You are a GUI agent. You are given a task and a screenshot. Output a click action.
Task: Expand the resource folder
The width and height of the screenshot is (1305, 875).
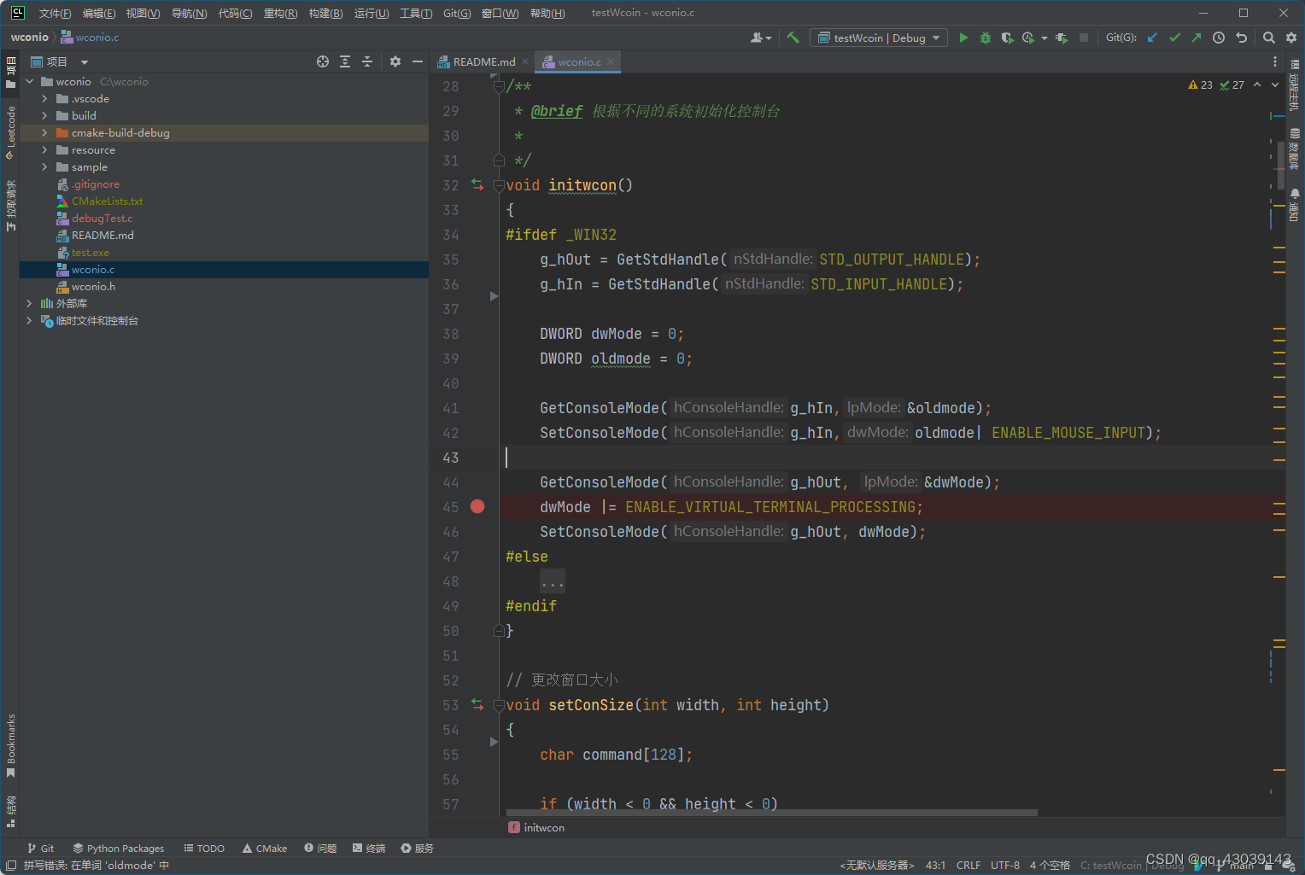point(44,150)
